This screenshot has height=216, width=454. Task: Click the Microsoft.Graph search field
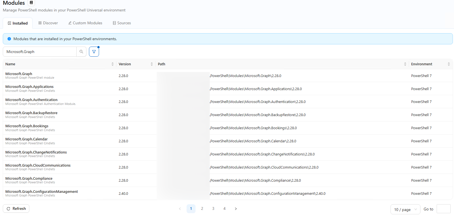pos(40,52)
